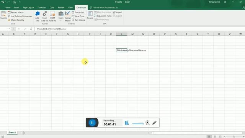
Task: Click Run Dialog
Action: coord(78,20)
